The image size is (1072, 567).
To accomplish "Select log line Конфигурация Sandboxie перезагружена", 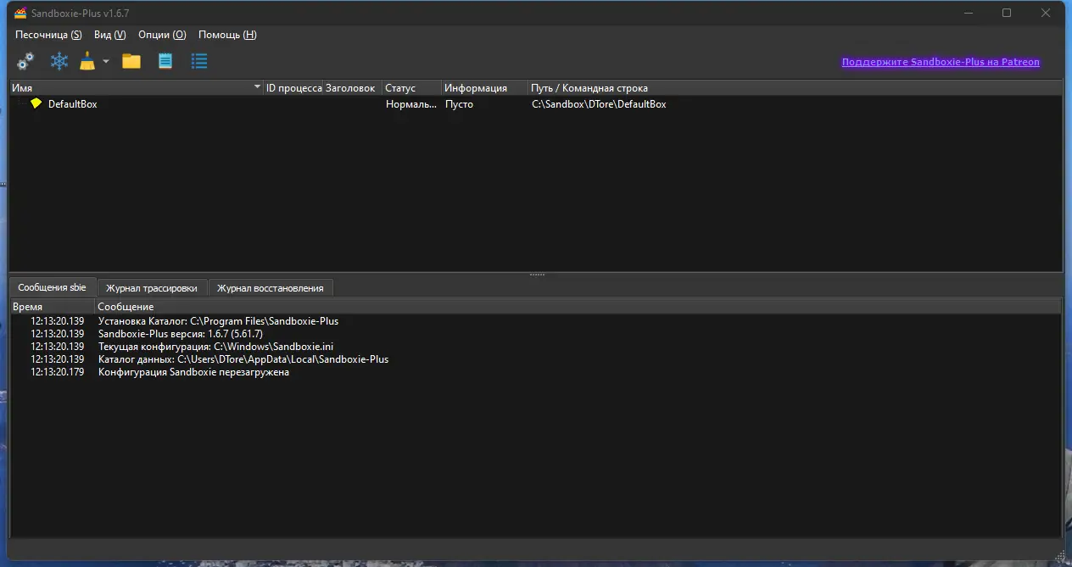I will [535, 372].
